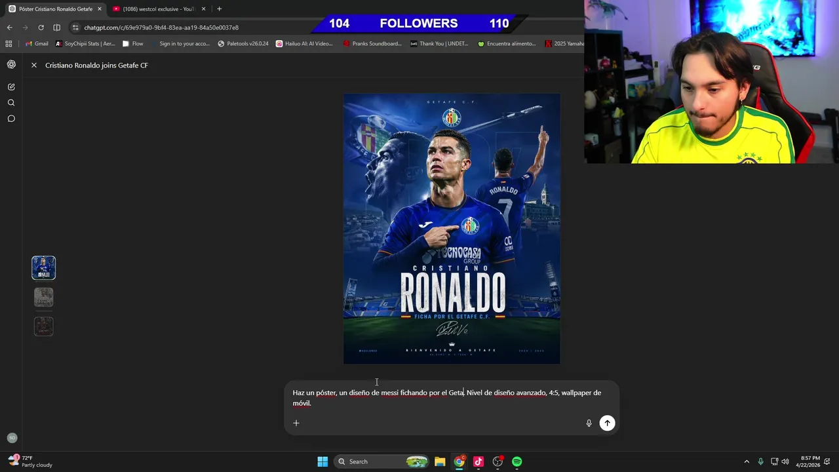Screen dimensions: 839x472
Task: Close the image viewer with the X
Action: [x=34, y=66]
